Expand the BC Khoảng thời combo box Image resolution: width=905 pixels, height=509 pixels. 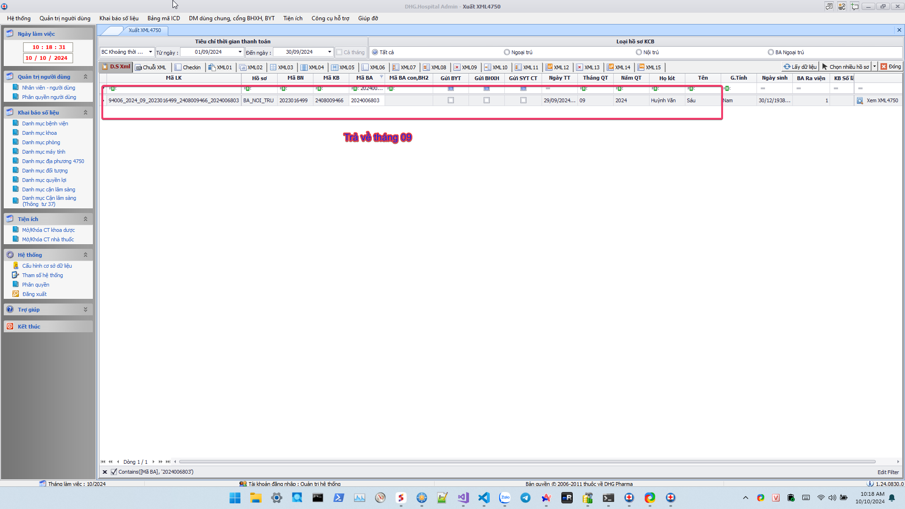pyautogui.click(x=150, y=52)
